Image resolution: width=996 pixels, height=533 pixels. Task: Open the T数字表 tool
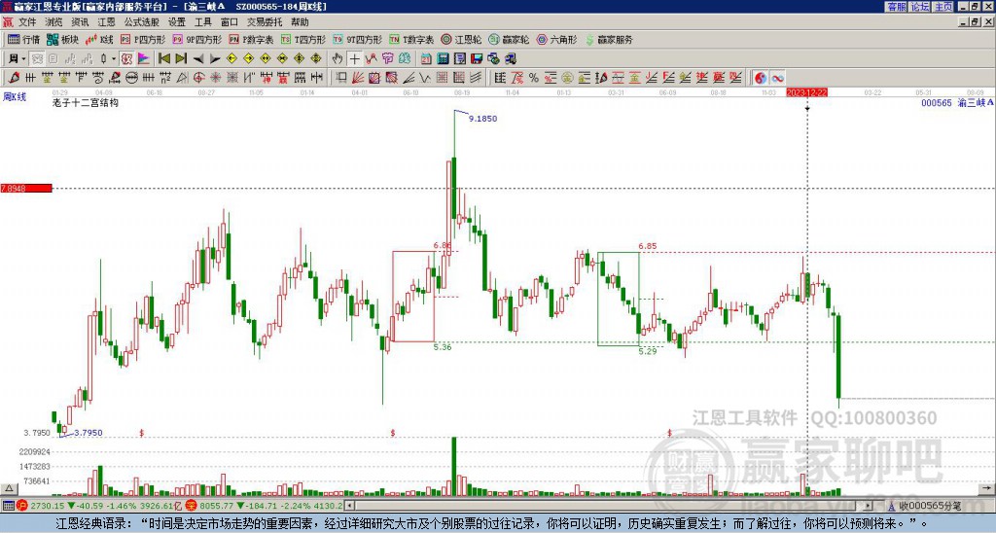point(411,39)
